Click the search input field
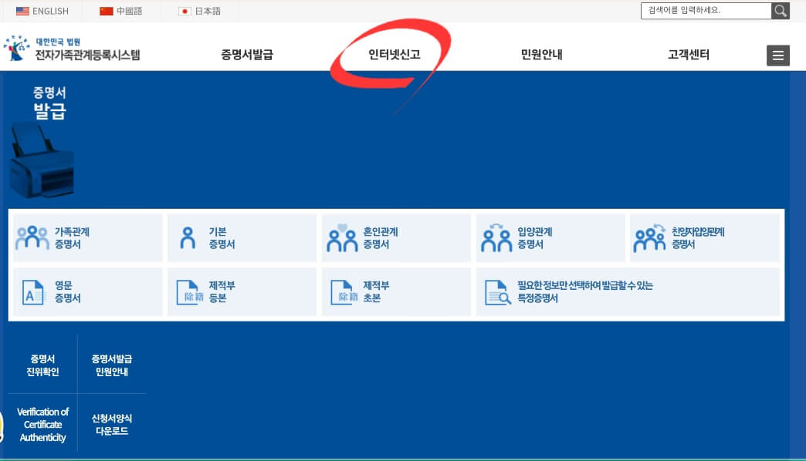The image size is (806, 461). [703, 11]
